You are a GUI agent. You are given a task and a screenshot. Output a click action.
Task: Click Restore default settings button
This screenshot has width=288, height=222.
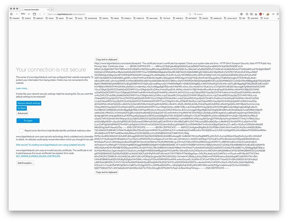(29, 103)
